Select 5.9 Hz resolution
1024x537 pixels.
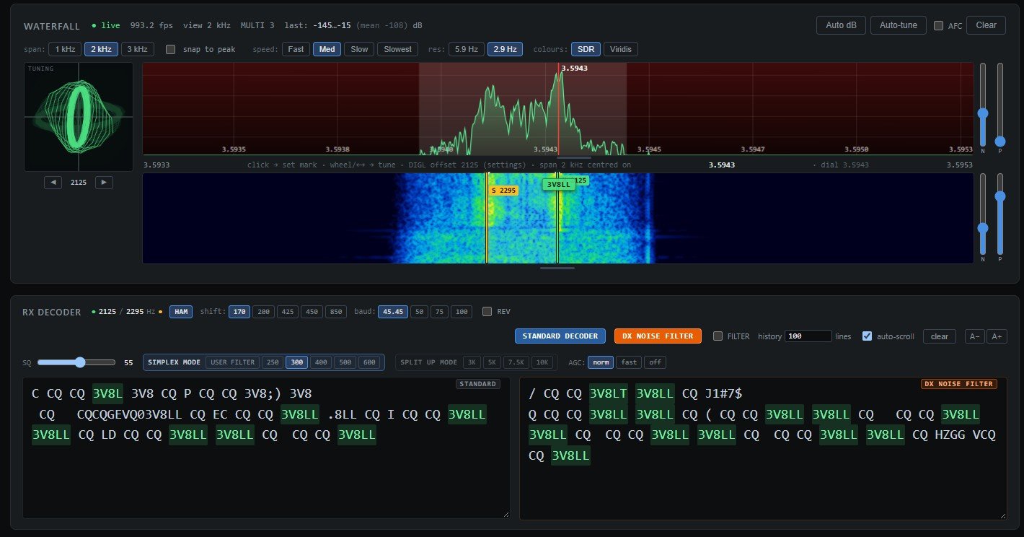pos(467,49)
